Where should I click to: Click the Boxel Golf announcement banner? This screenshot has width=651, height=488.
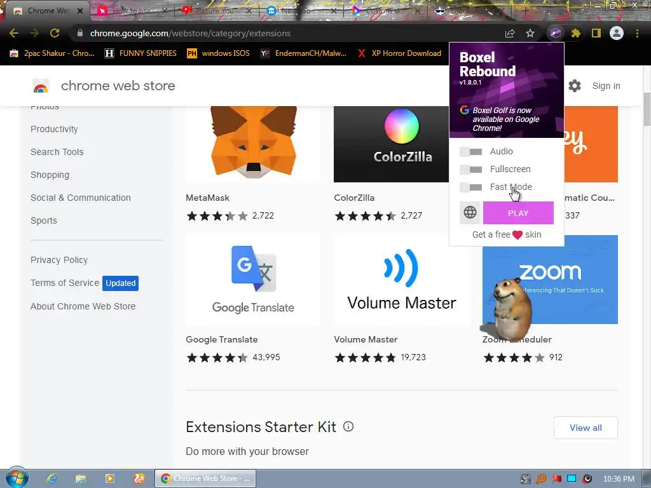pyautogui.click(x=507, y=119)
